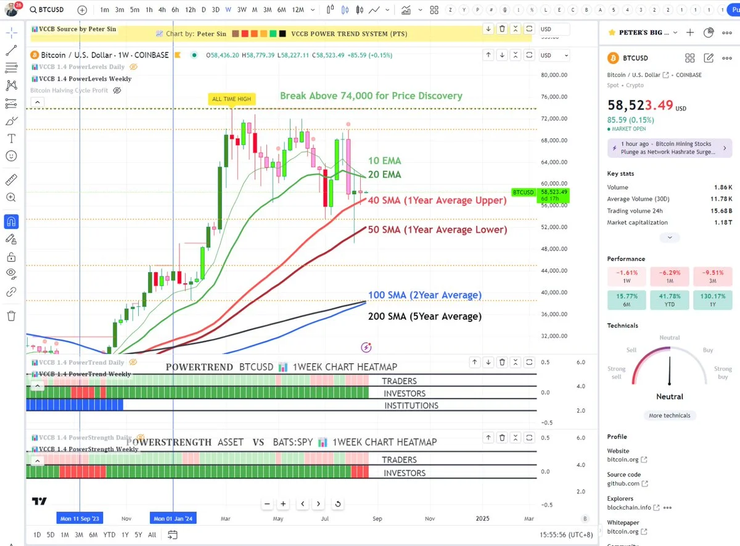Image resolution: width=740 pixels, height=546 pixels.
Task: Zoom out chart with minus button
Action: [x=267, y=503]
